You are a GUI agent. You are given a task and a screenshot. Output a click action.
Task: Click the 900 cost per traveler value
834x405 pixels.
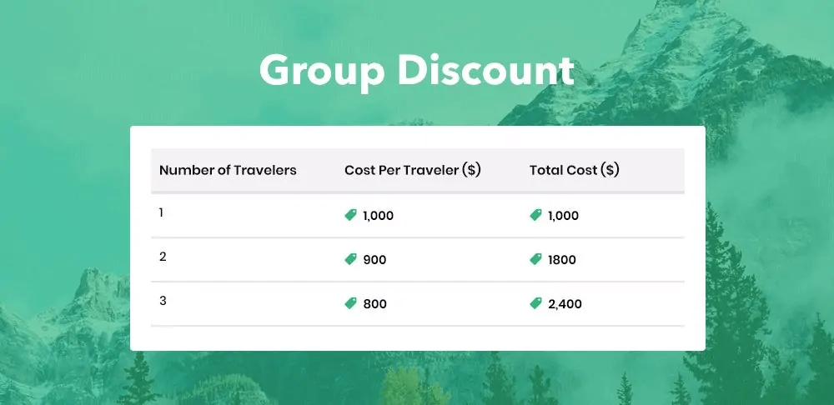click(x=374, y=260)
